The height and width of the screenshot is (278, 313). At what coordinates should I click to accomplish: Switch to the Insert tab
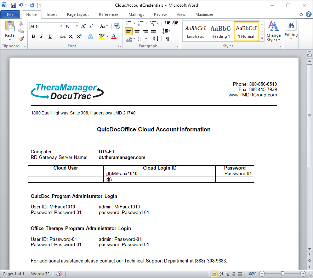tap(52, 14)
